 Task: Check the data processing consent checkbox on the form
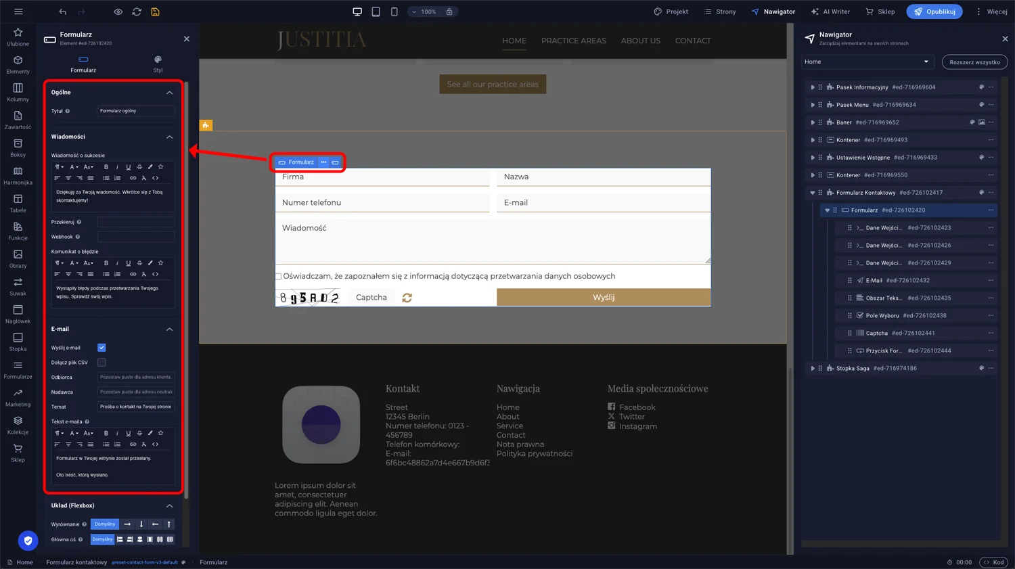point(278,276)
